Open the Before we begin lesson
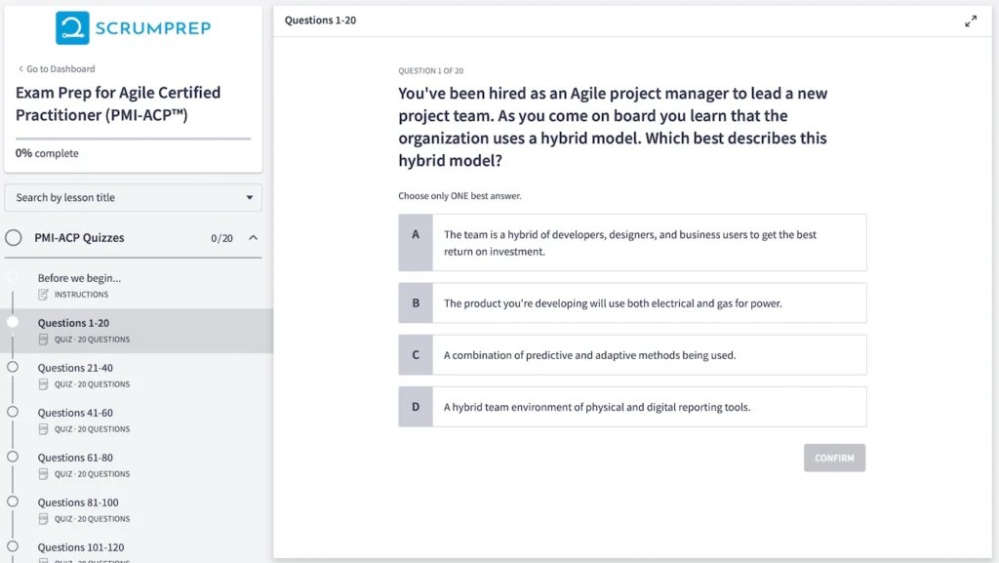The height and width of the screenshot is (563, 999). point(79,278)
